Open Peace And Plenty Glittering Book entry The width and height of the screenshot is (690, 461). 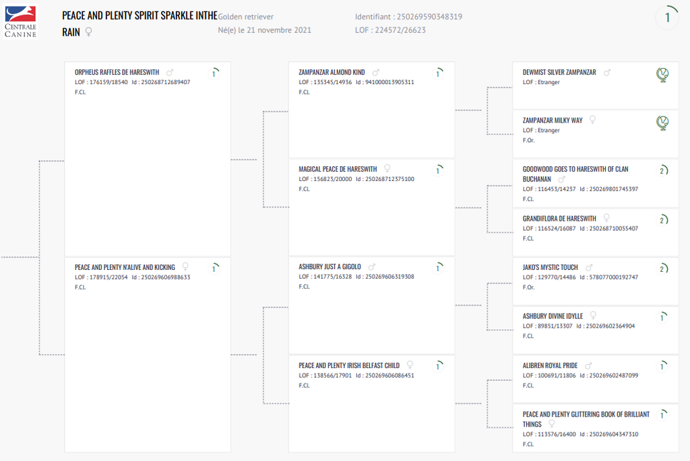tap(586, 415)
